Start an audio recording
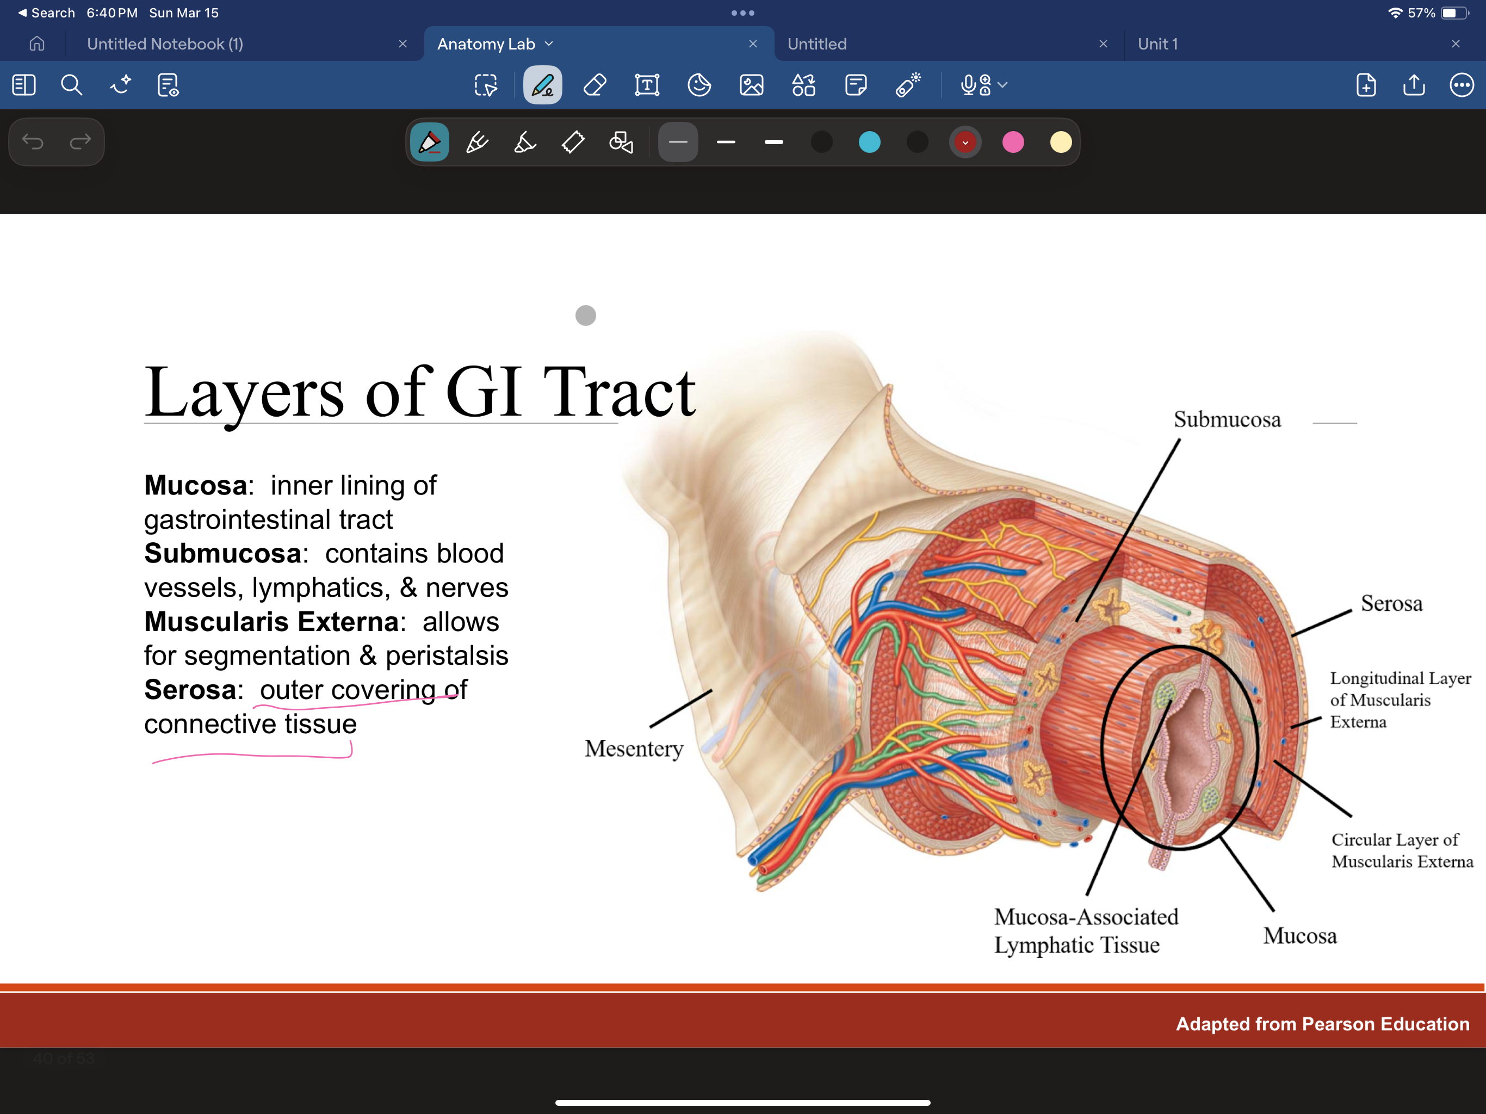The height and width of the screenshot is (1114, 1486). [x=970, y=85]
